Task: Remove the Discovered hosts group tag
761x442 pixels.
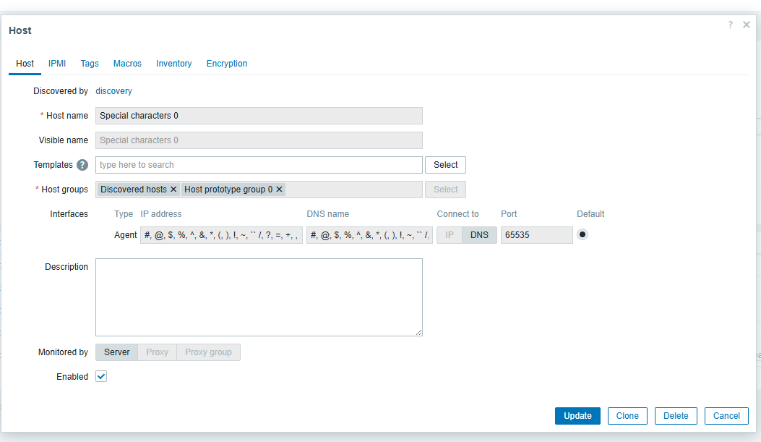Action: [173, 190]
